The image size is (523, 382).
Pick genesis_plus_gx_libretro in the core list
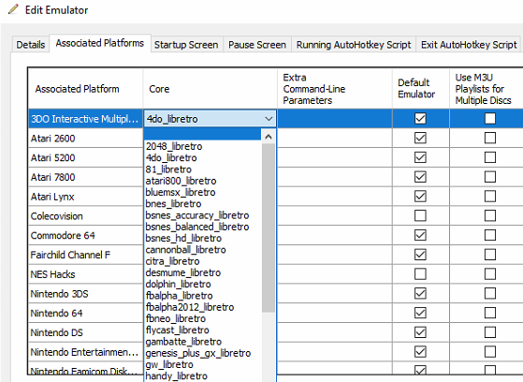click(202, 353)
